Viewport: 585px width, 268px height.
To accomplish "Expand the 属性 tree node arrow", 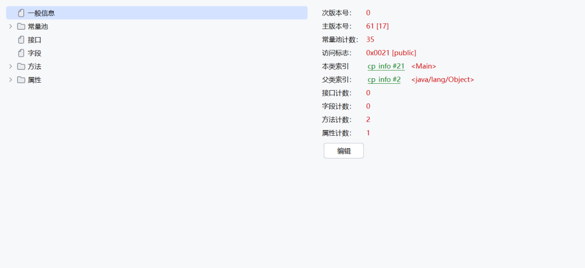I will (10, 80).
